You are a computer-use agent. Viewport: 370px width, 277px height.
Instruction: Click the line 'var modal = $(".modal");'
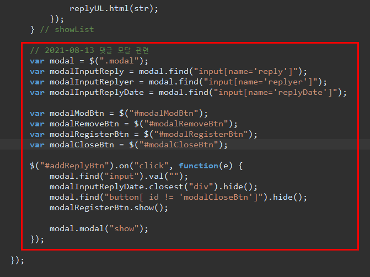(x=89, y=61)
